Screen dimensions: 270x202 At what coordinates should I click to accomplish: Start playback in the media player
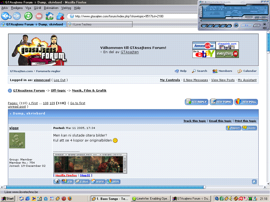210,26
